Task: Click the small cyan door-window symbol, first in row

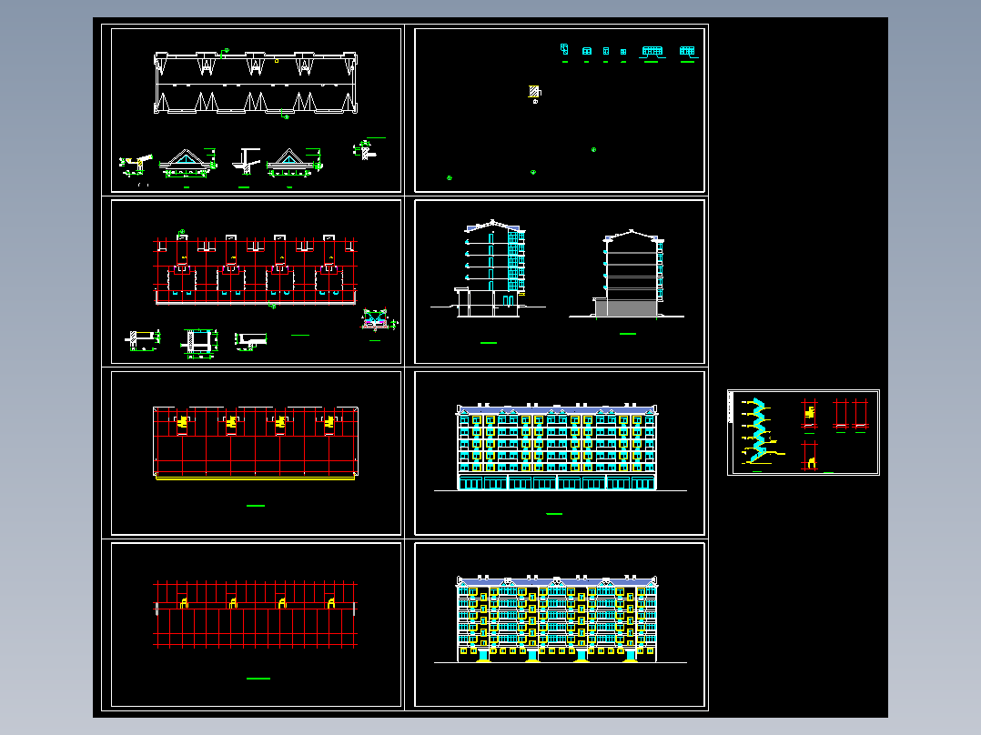Action: (564, 49)
